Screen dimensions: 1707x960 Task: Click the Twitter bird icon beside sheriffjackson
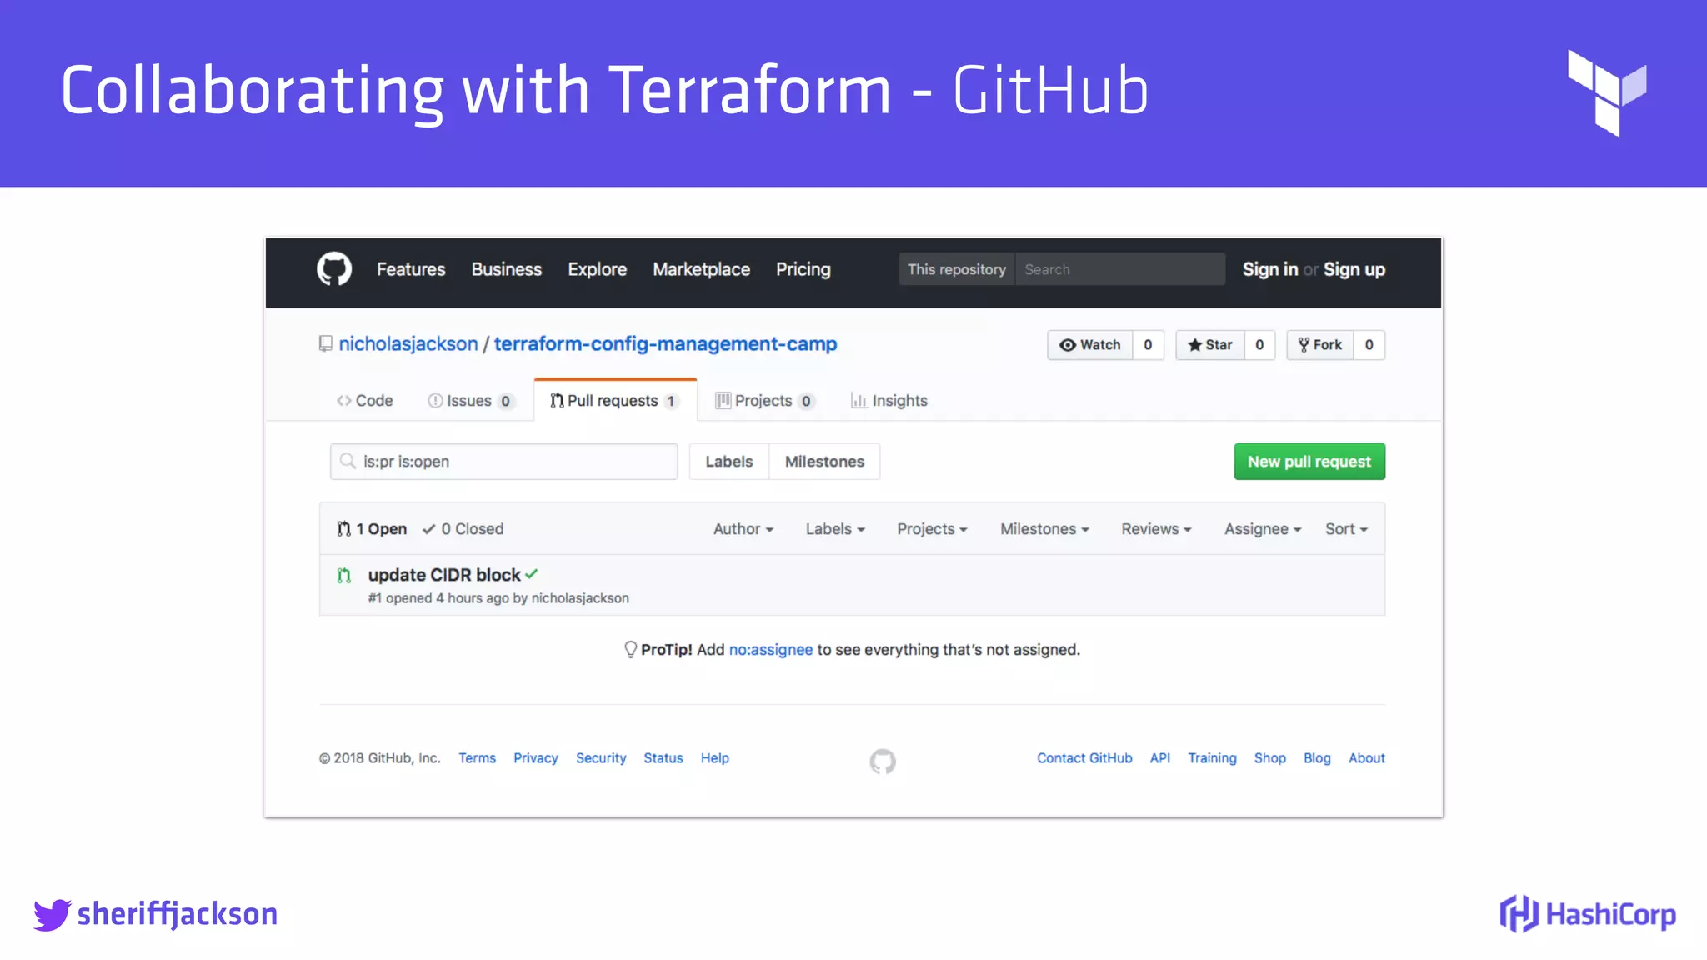coord(52,914)
